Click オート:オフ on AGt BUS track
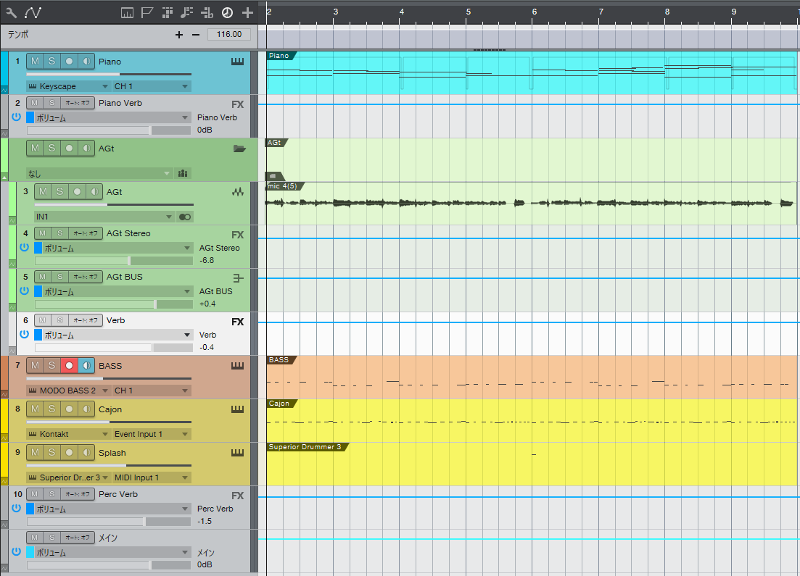The image size is (800, 576). [86, 277]
